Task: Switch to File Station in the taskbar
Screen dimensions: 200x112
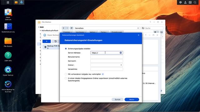Action: pos(16,2)
